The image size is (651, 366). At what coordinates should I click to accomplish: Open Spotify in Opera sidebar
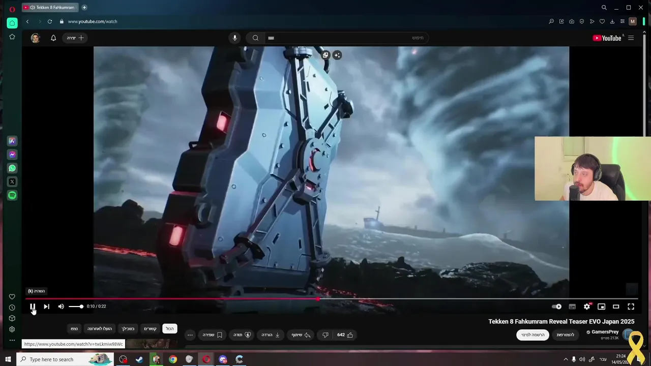point(12,195)
